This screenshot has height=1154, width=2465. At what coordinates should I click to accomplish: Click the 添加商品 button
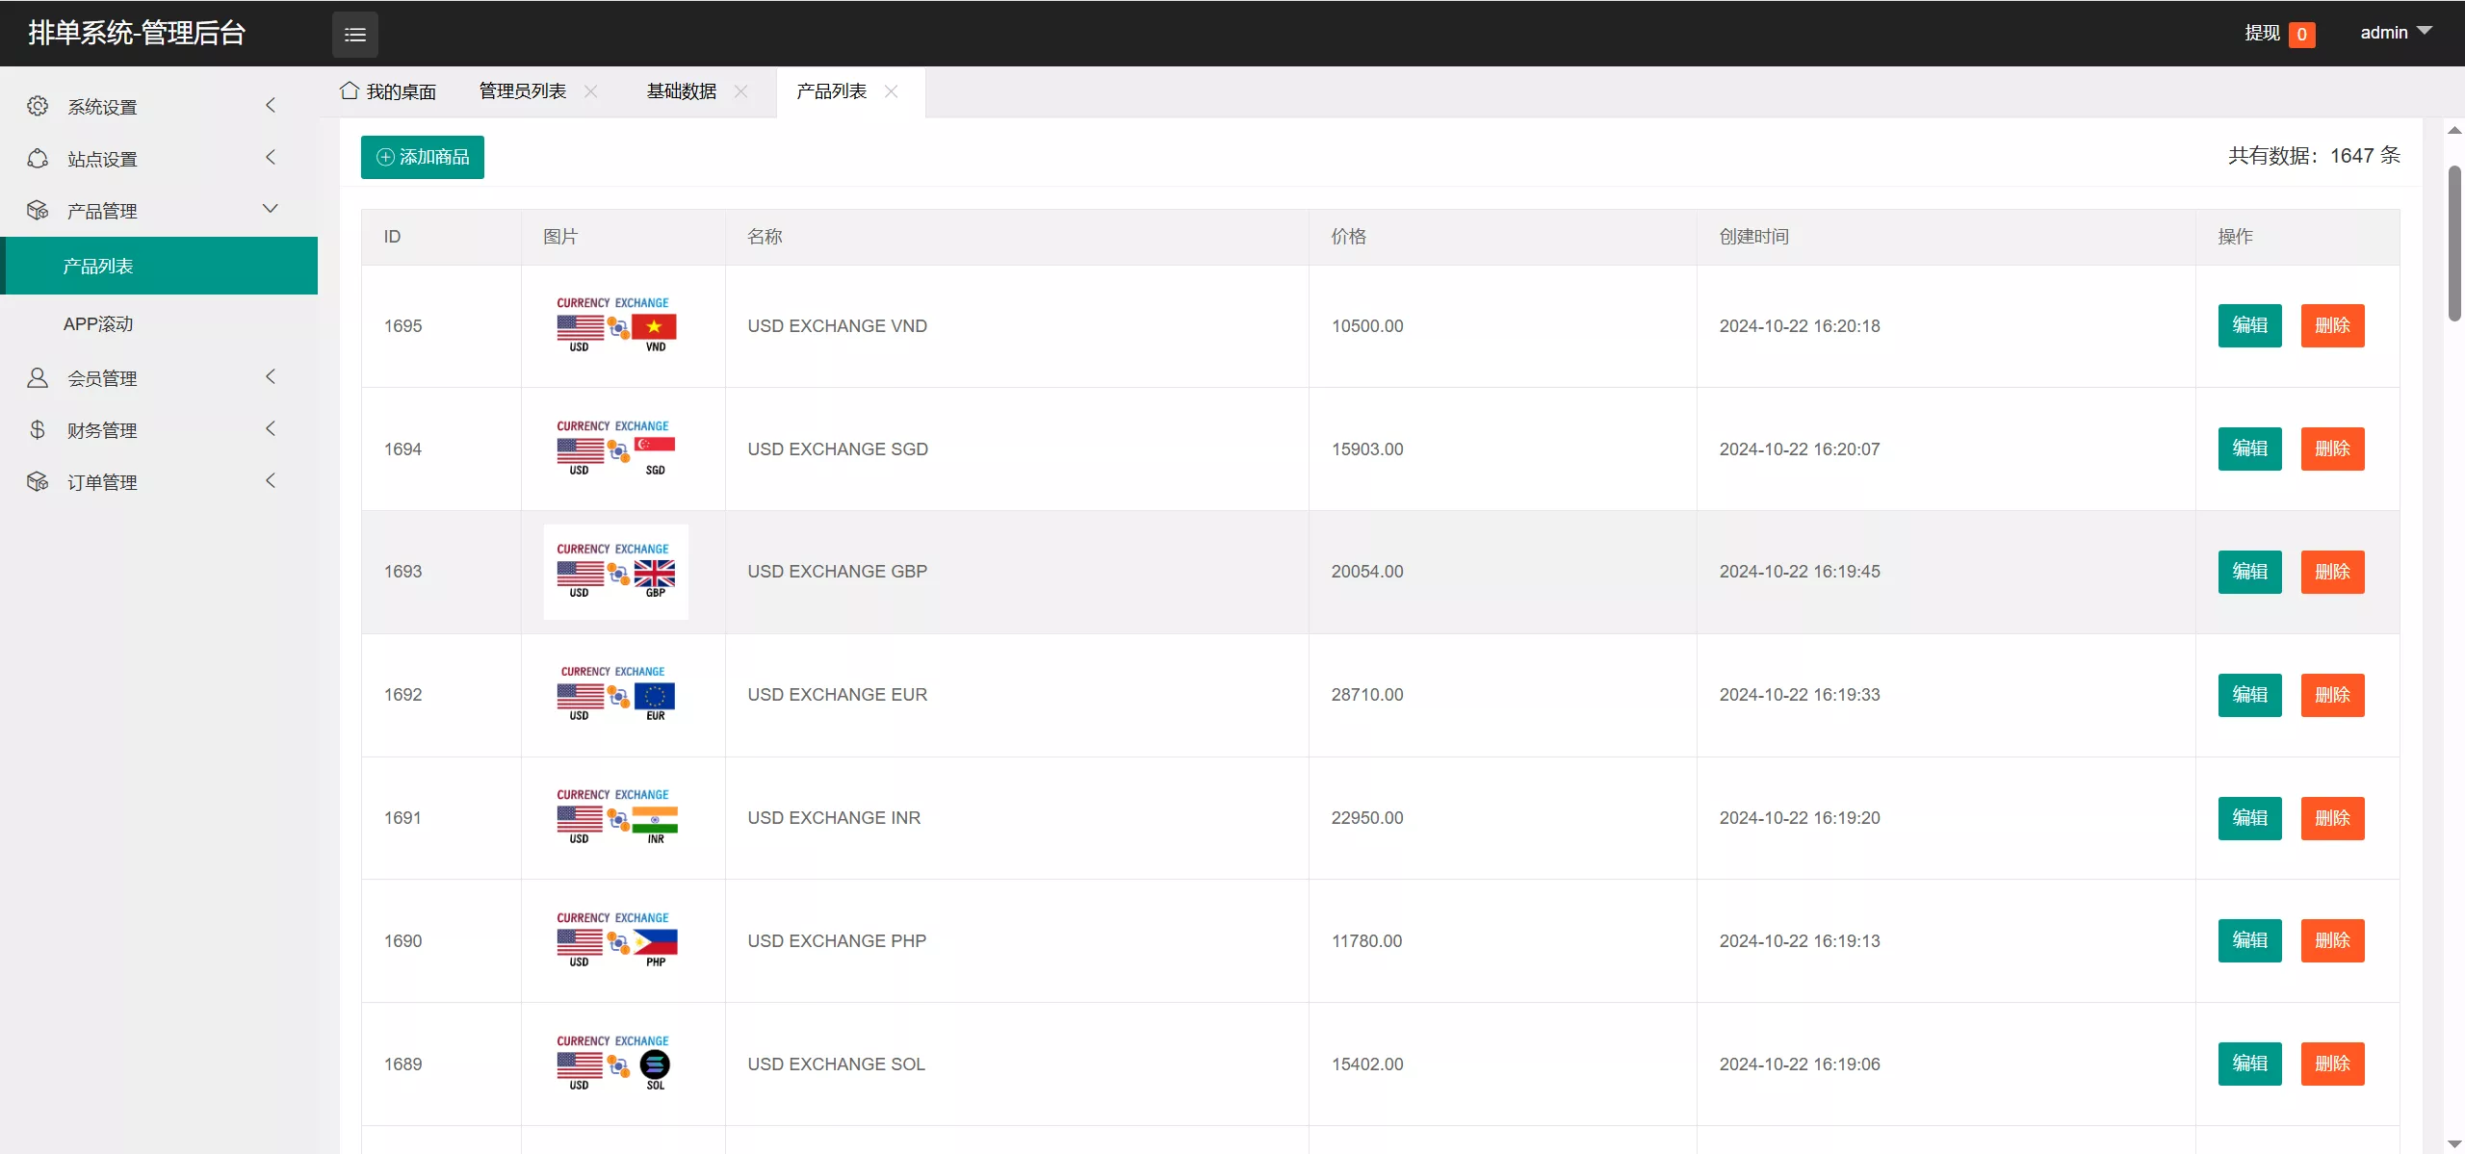click(422, 157)
